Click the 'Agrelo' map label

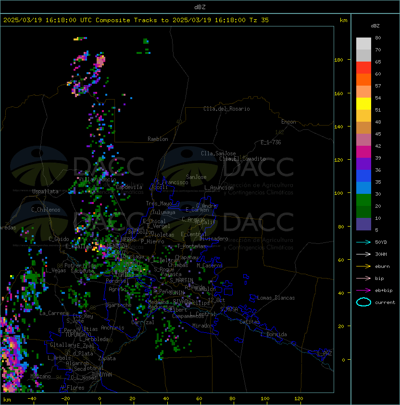(117, 289)
